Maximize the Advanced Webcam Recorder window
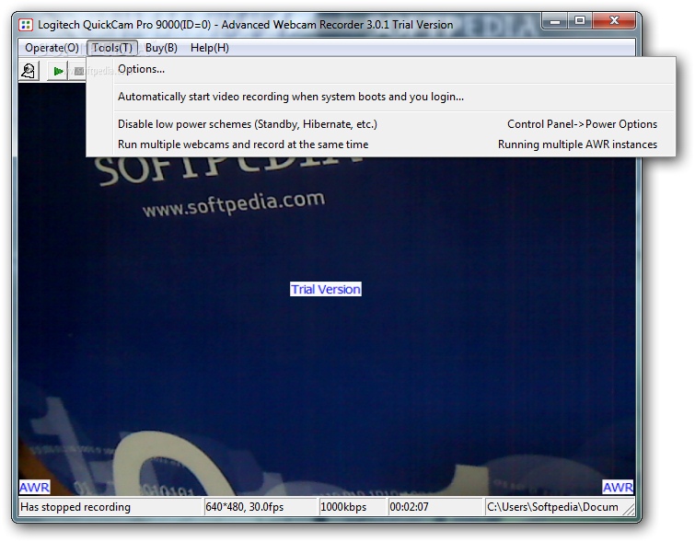The image size is (695, 542). [x=580, y=20]
